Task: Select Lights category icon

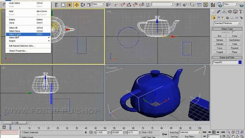Action: tap(223, 18)
